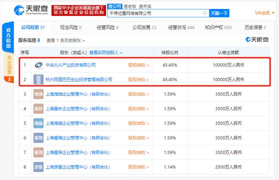Select the 1.14% shareholding cell
This screenshot has height=180, width=279.
point(169,167)
